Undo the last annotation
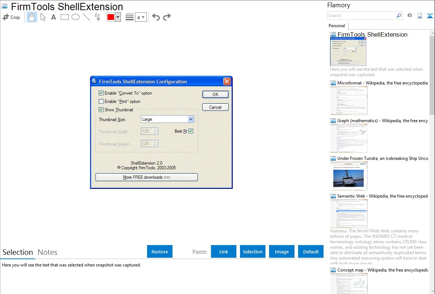Viewport: 435px width, 294px height. [x=156, y=17]
